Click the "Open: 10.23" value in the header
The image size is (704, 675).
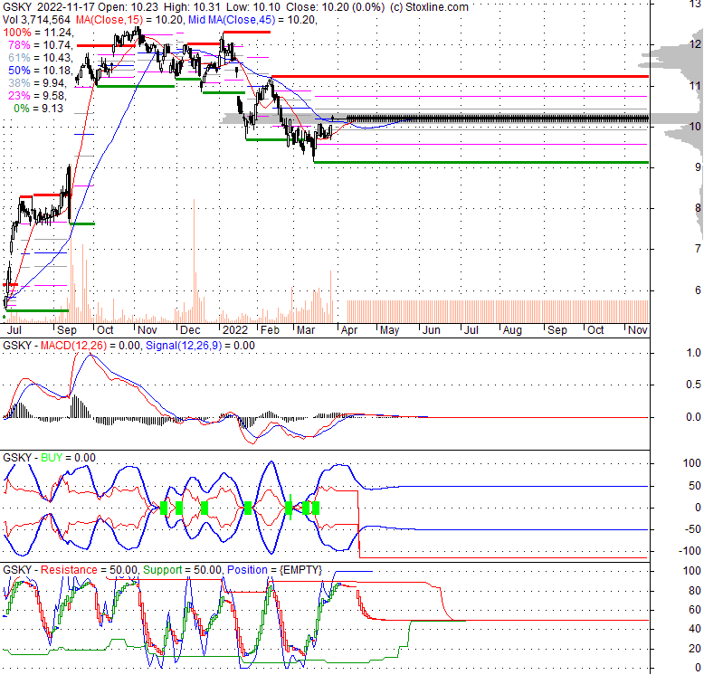[x=128, y=7]
